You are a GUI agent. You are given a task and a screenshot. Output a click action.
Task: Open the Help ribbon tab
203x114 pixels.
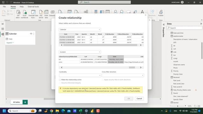(22, 7)
